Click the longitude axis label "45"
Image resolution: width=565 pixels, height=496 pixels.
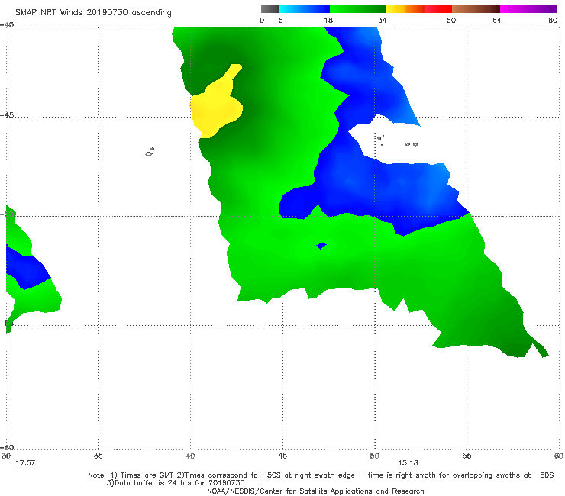(282, 456)
